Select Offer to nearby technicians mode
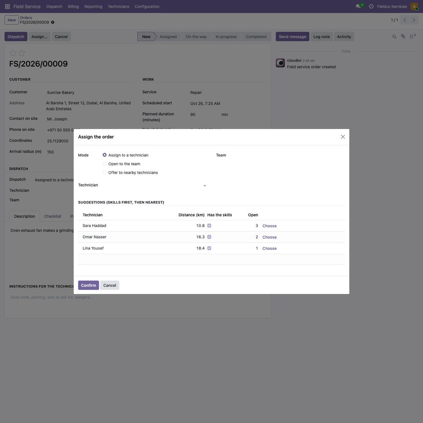Viewport: 423px width, 423px height. point(105,172)
